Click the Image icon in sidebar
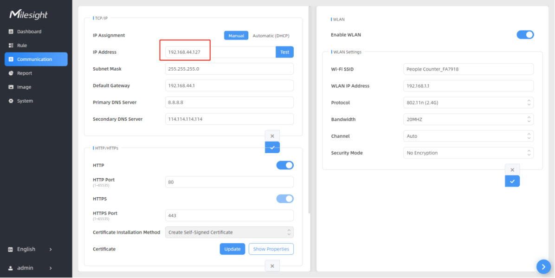Screen dimensions: 555x278 (x=11, y=87)
